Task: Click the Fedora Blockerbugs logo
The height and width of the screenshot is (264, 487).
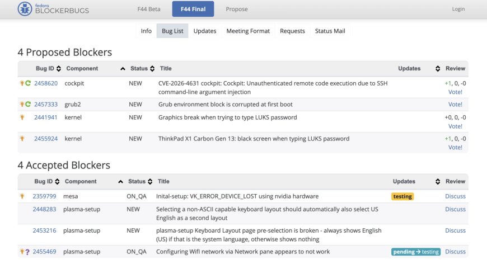Action: (x=53, y=9)
